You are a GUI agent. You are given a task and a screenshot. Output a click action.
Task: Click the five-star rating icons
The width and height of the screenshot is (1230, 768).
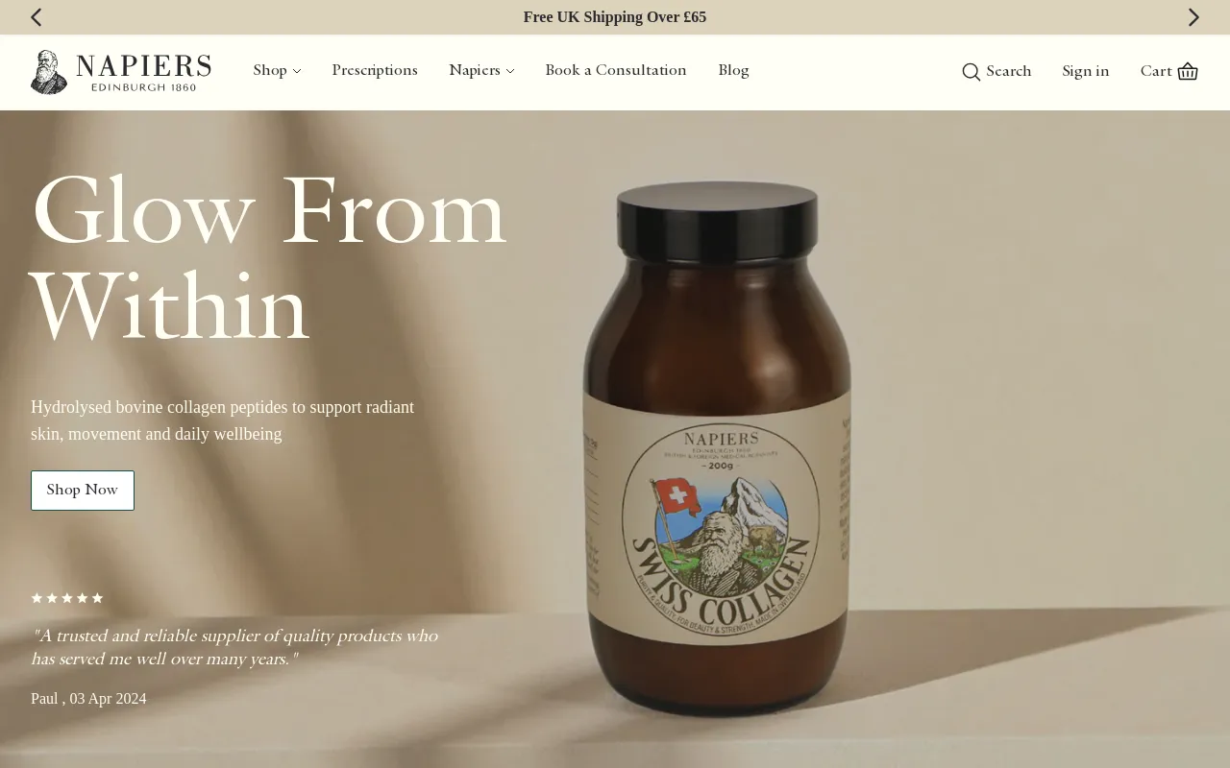(67, 598)
